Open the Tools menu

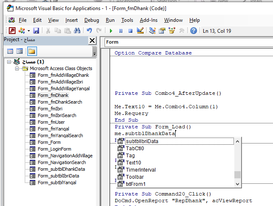tap(127, 20)
